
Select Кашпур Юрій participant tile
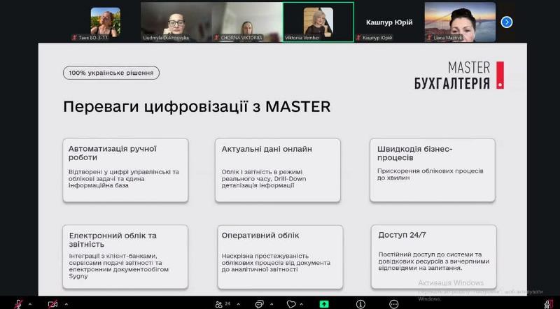[x=389, y=22]
